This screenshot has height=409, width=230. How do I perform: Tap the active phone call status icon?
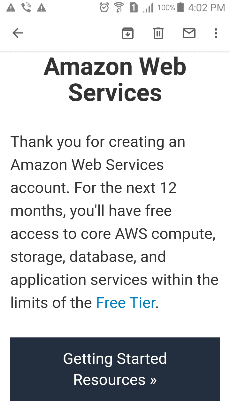tap(26, 7)
